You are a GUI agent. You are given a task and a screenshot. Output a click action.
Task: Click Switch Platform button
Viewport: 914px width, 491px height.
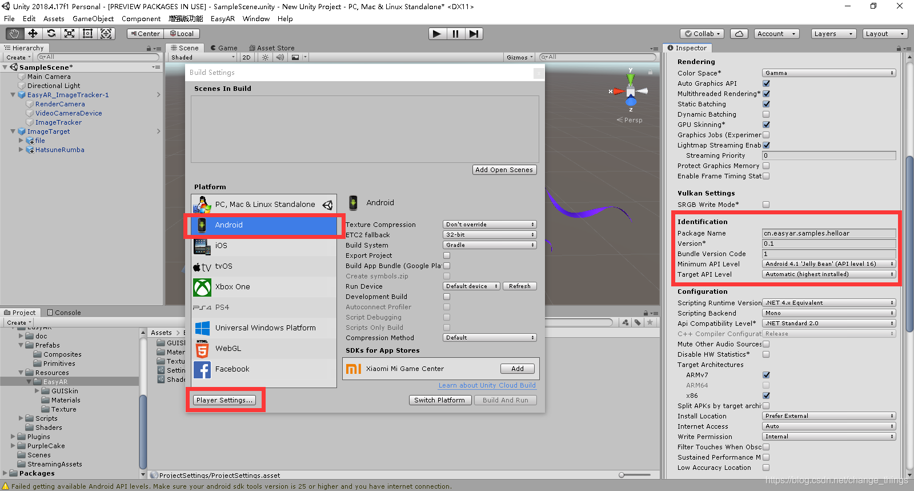click(440, 400)
